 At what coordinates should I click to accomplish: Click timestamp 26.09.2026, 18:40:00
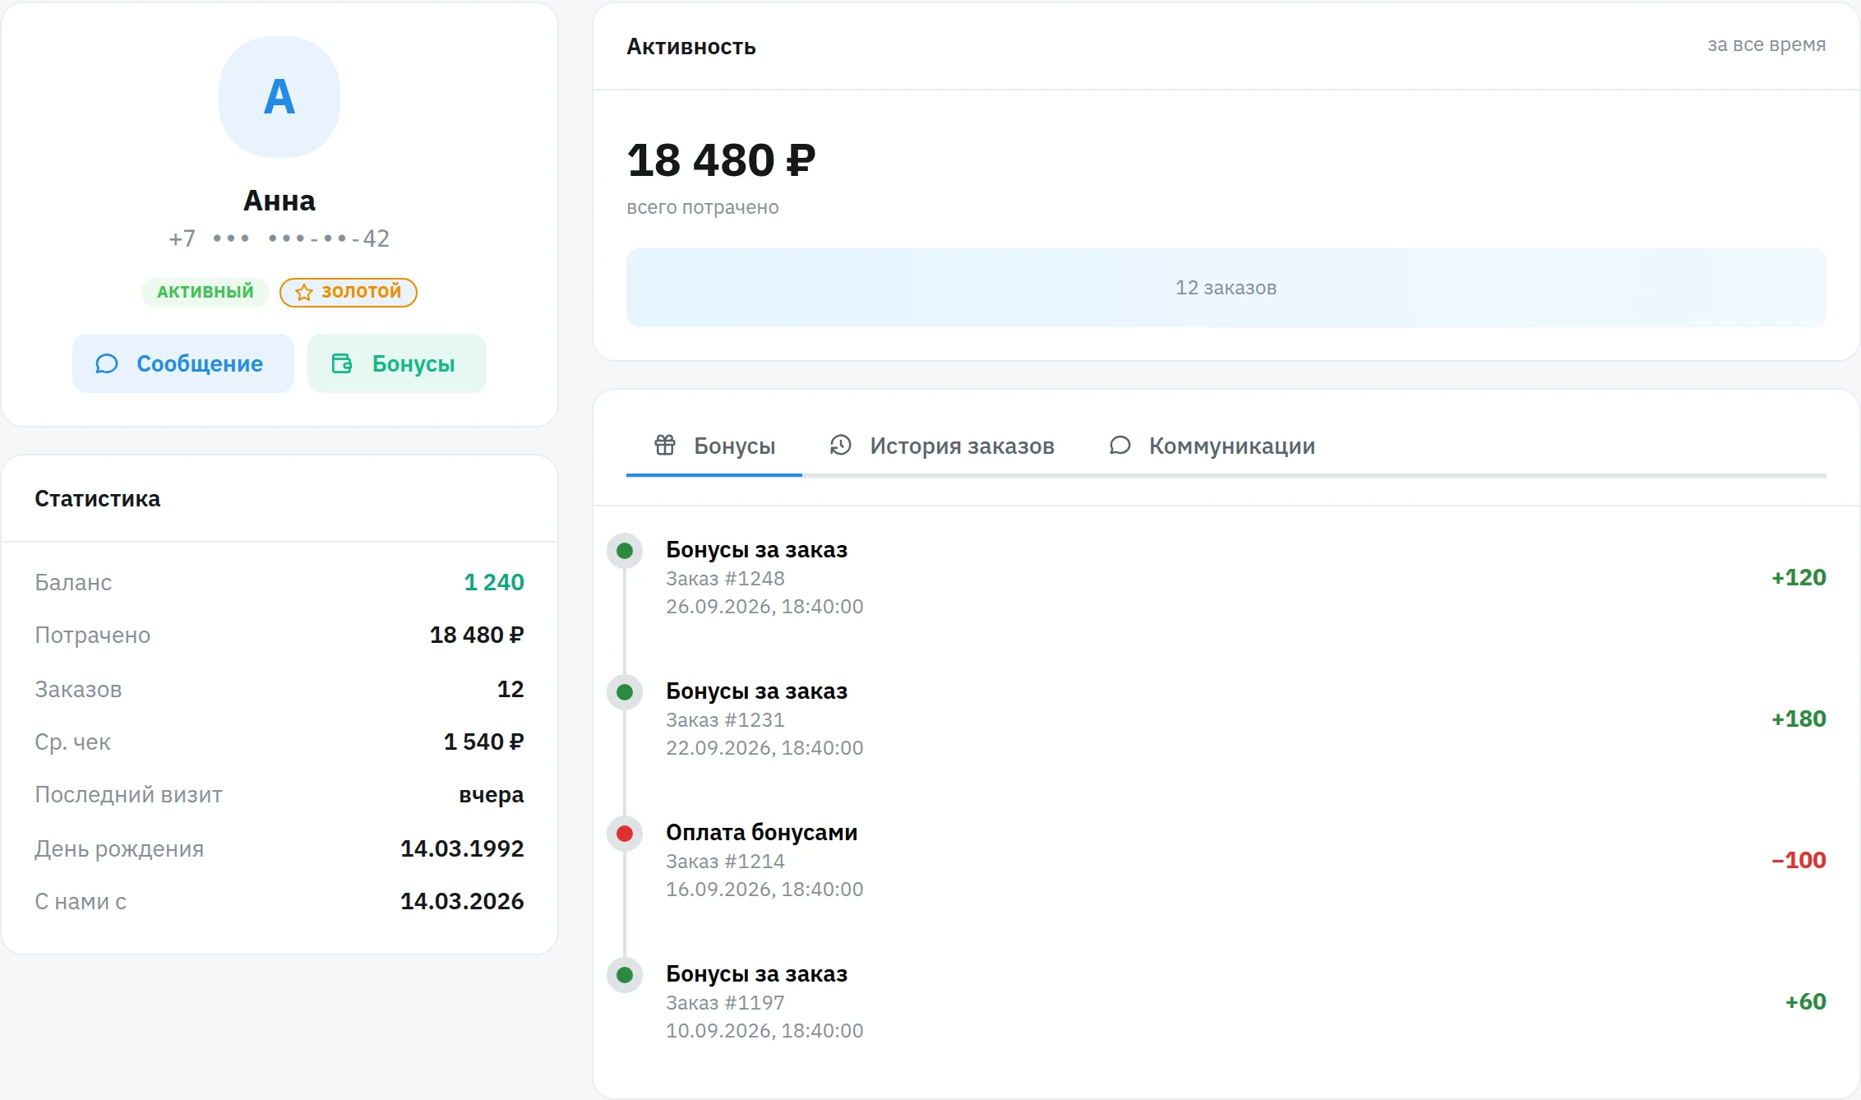pos(764,607)
